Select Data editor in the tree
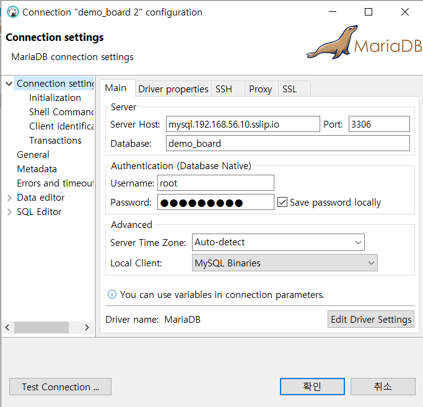Image resolution: width=423 pixels, height=407 pixels. click(x=41, y=198)
